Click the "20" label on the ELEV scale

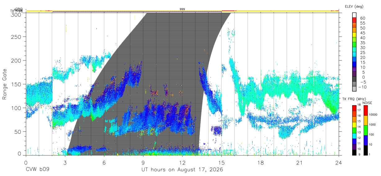point(362,58)
